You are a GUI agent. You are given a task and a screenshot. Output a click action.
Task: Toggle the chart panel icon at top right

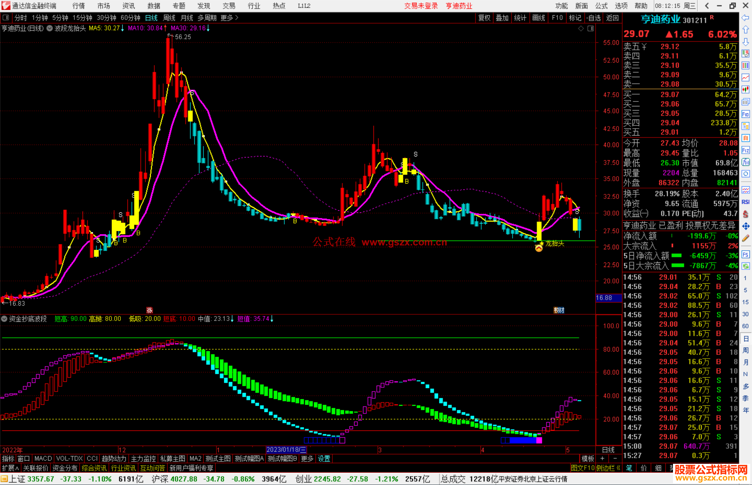pos(590,29)
